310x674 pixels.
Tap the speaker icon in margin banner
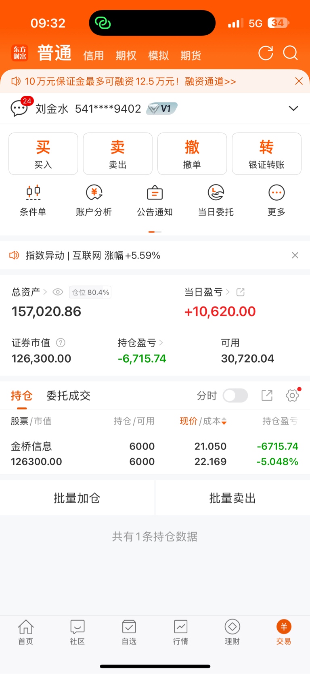[16, 81]
